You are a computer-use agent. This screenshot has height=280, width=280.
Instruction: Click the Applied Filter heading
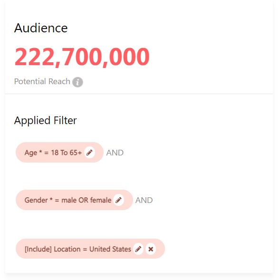[45, 121]
